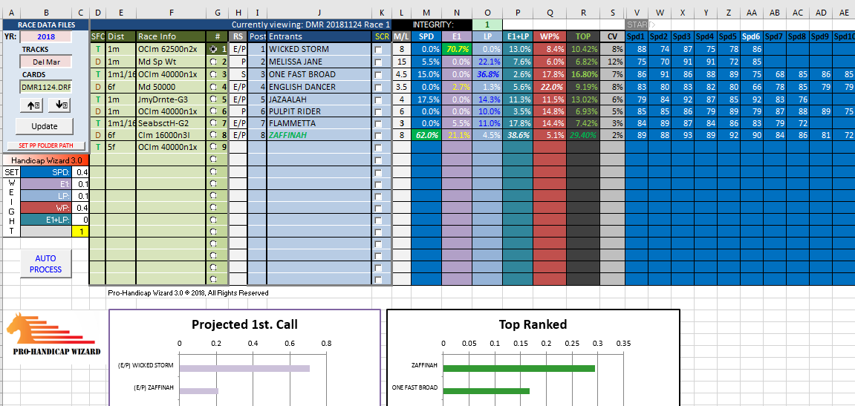Click the previous card up-arrow button
Viewport: 855px width, 406px height.
33,105
